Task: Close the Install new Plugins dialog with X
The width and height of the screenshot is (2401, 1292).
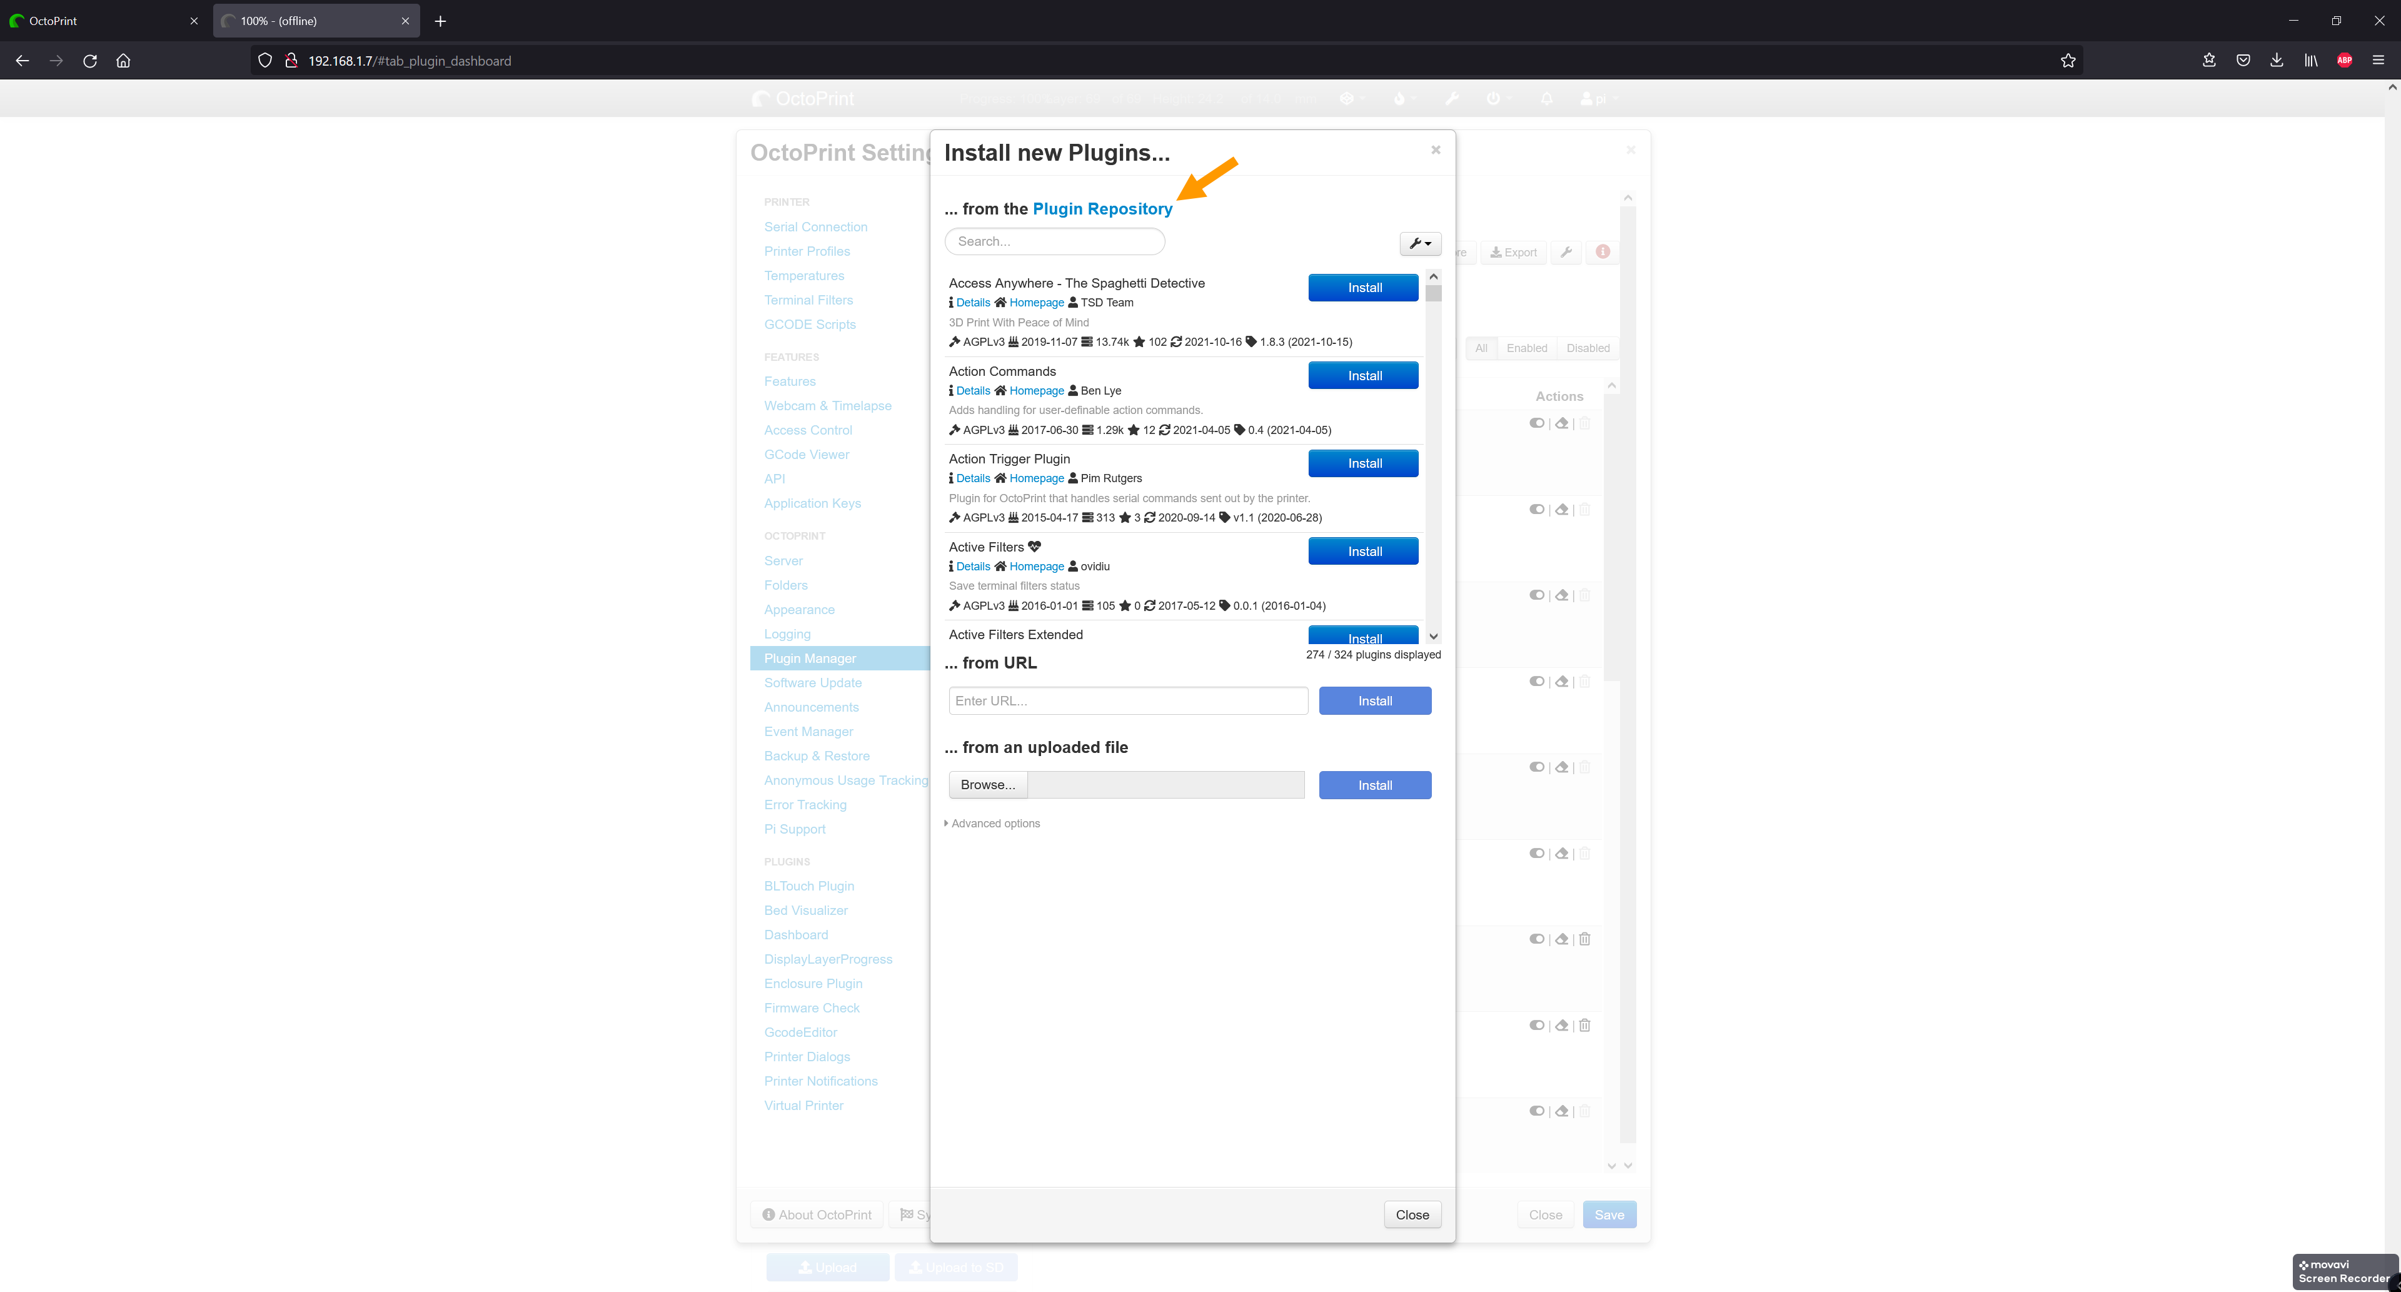Action: [1436, 150]
